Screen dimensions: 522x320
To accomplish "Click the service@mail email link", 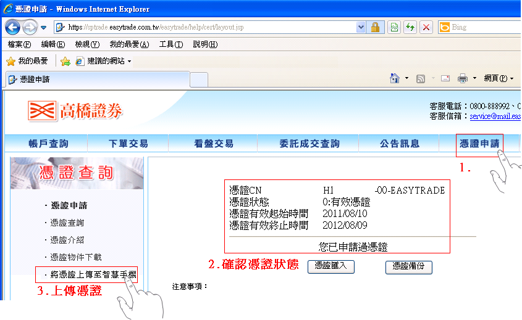I will pos(495,117).
